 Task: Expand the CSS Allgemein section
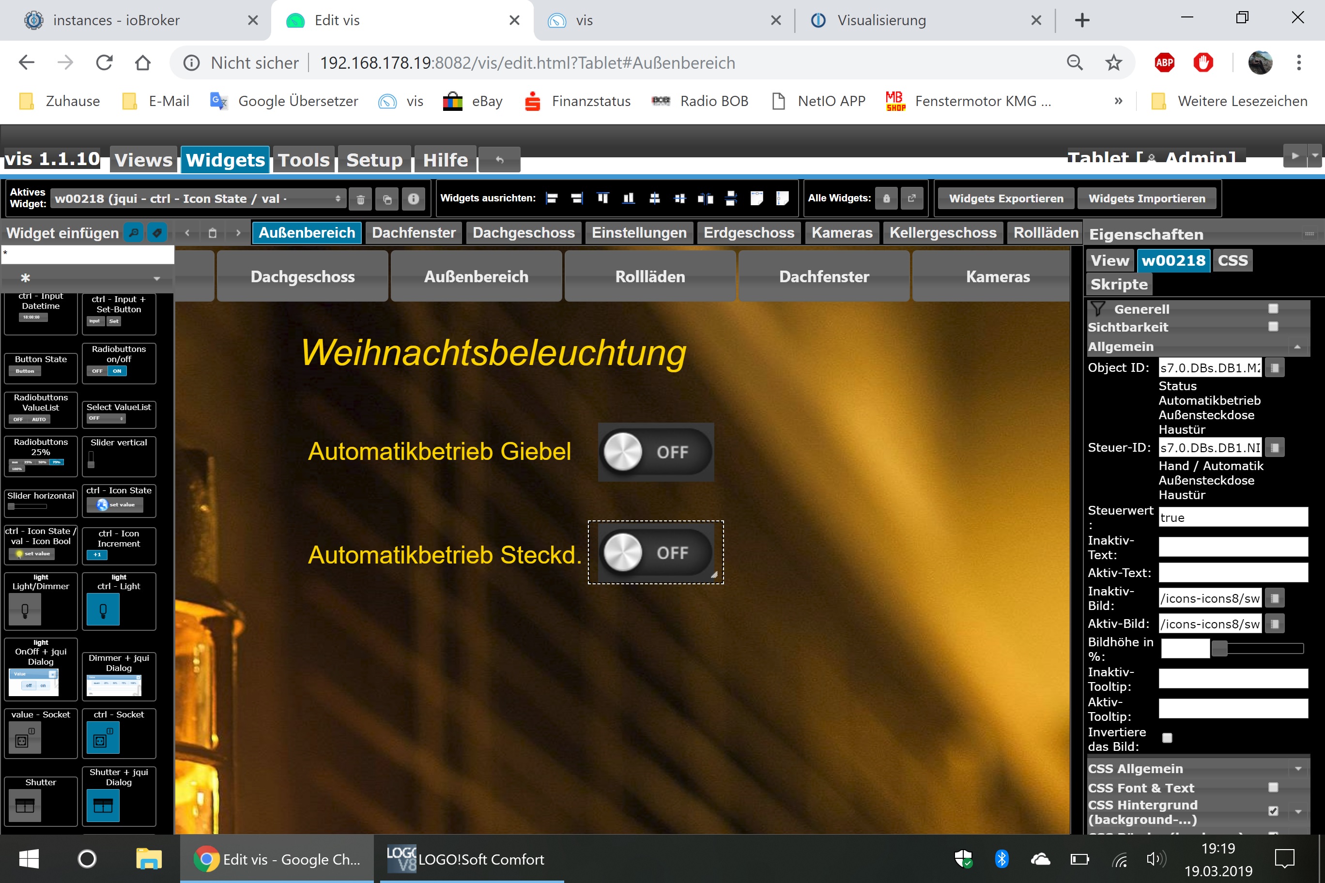[x=1298, y=769]
